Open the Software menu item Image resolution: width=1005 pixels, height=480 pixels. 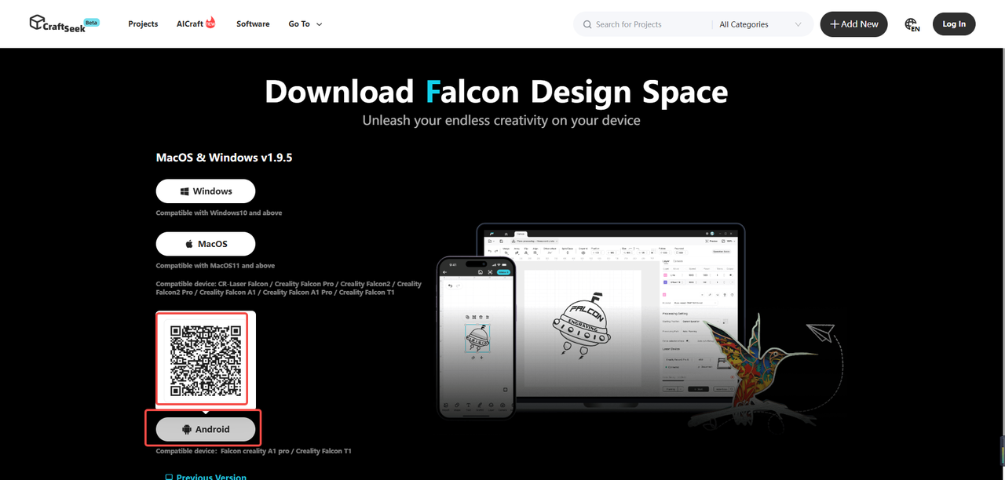pos(253,24)
